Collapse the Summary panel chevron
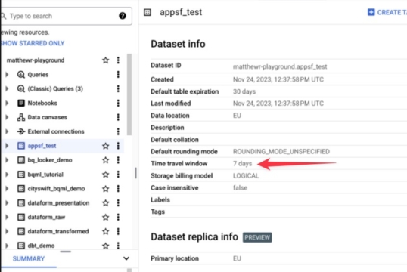The width and height of the screenshot is (407, 272). 126,258
